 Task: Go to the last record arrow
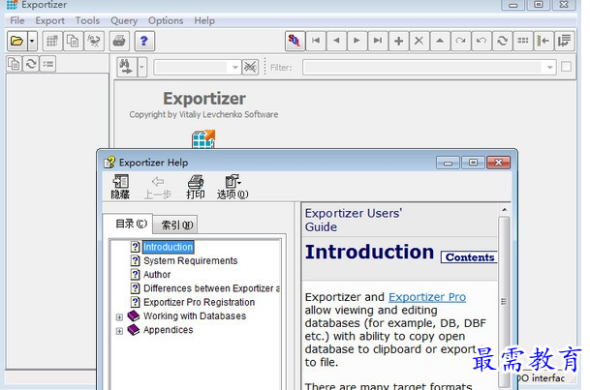(x=378, y=41)
